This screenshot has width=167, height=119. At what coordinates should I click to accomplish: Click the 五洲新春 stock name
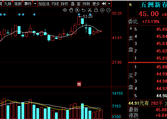pyautogui.click(x=154, y=5)
